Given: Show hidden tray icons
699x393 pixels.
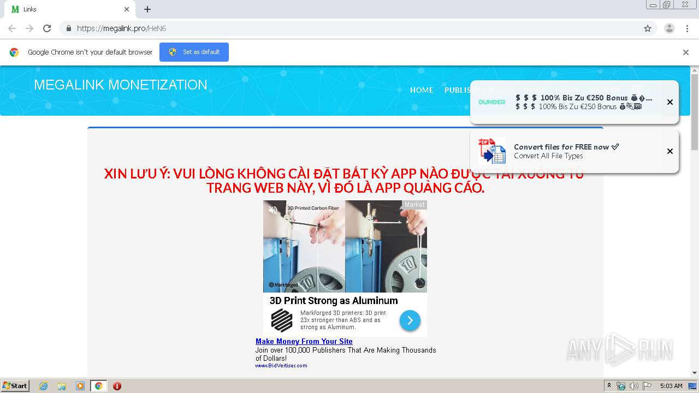Looking at the screenshot, I should (609, 386).
